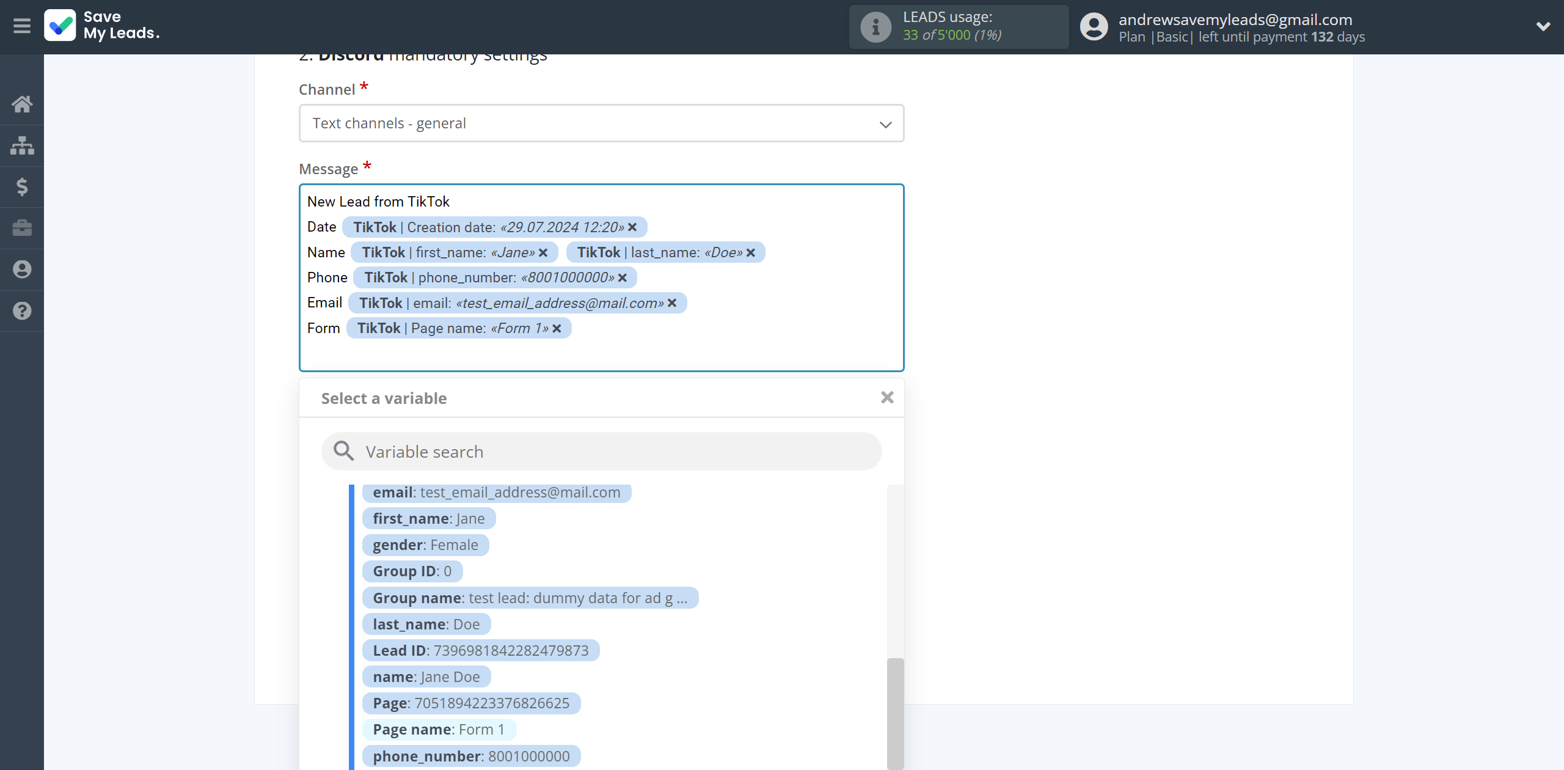1564x770 pixels.
Task: Open the connections sitemap icon
Action: [x=22, y=145]
